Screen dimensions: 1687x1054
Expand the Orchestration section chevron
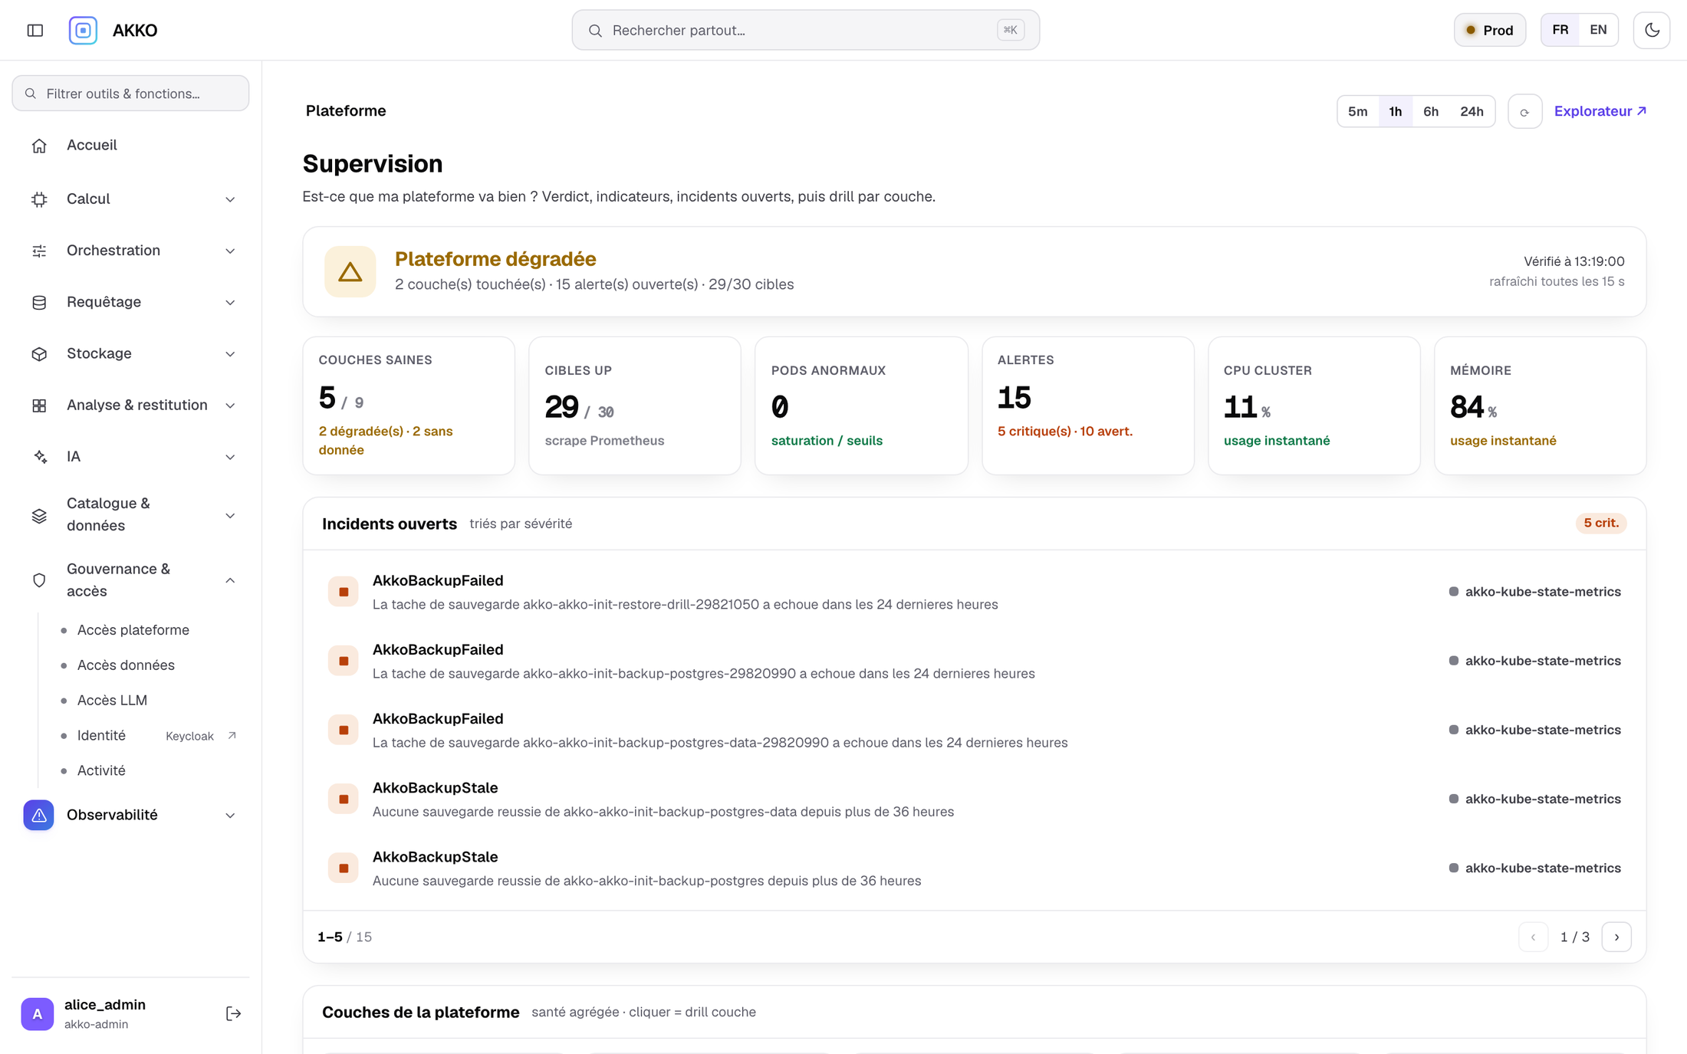[x=230, y=251]
